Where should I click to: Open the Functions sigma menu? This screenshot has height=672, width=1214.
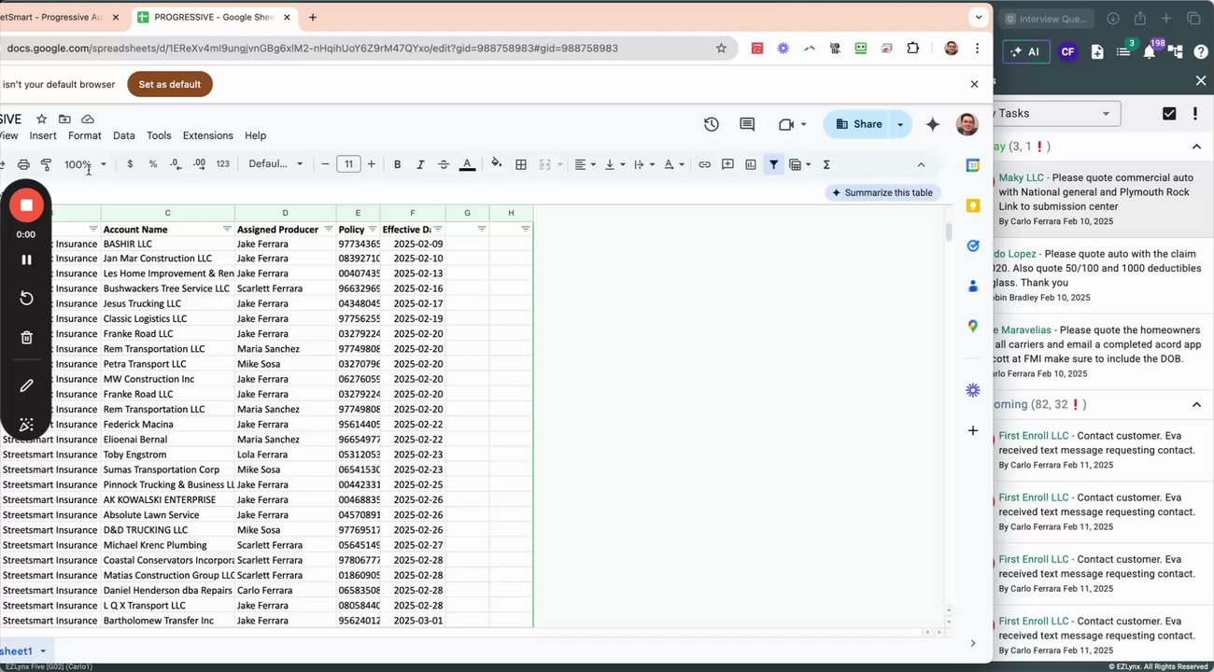pos(826,164)
